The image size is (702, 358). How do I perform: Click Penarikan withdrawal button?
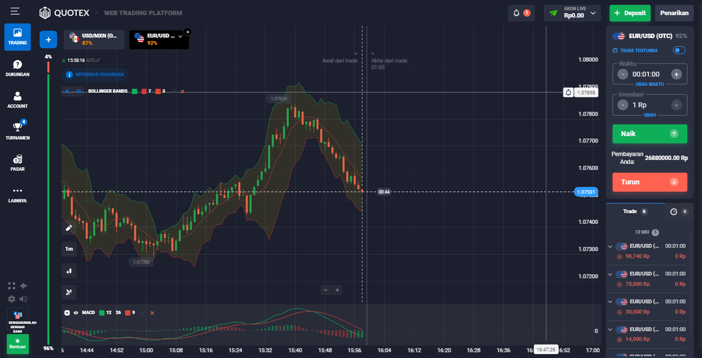point(674,13)
